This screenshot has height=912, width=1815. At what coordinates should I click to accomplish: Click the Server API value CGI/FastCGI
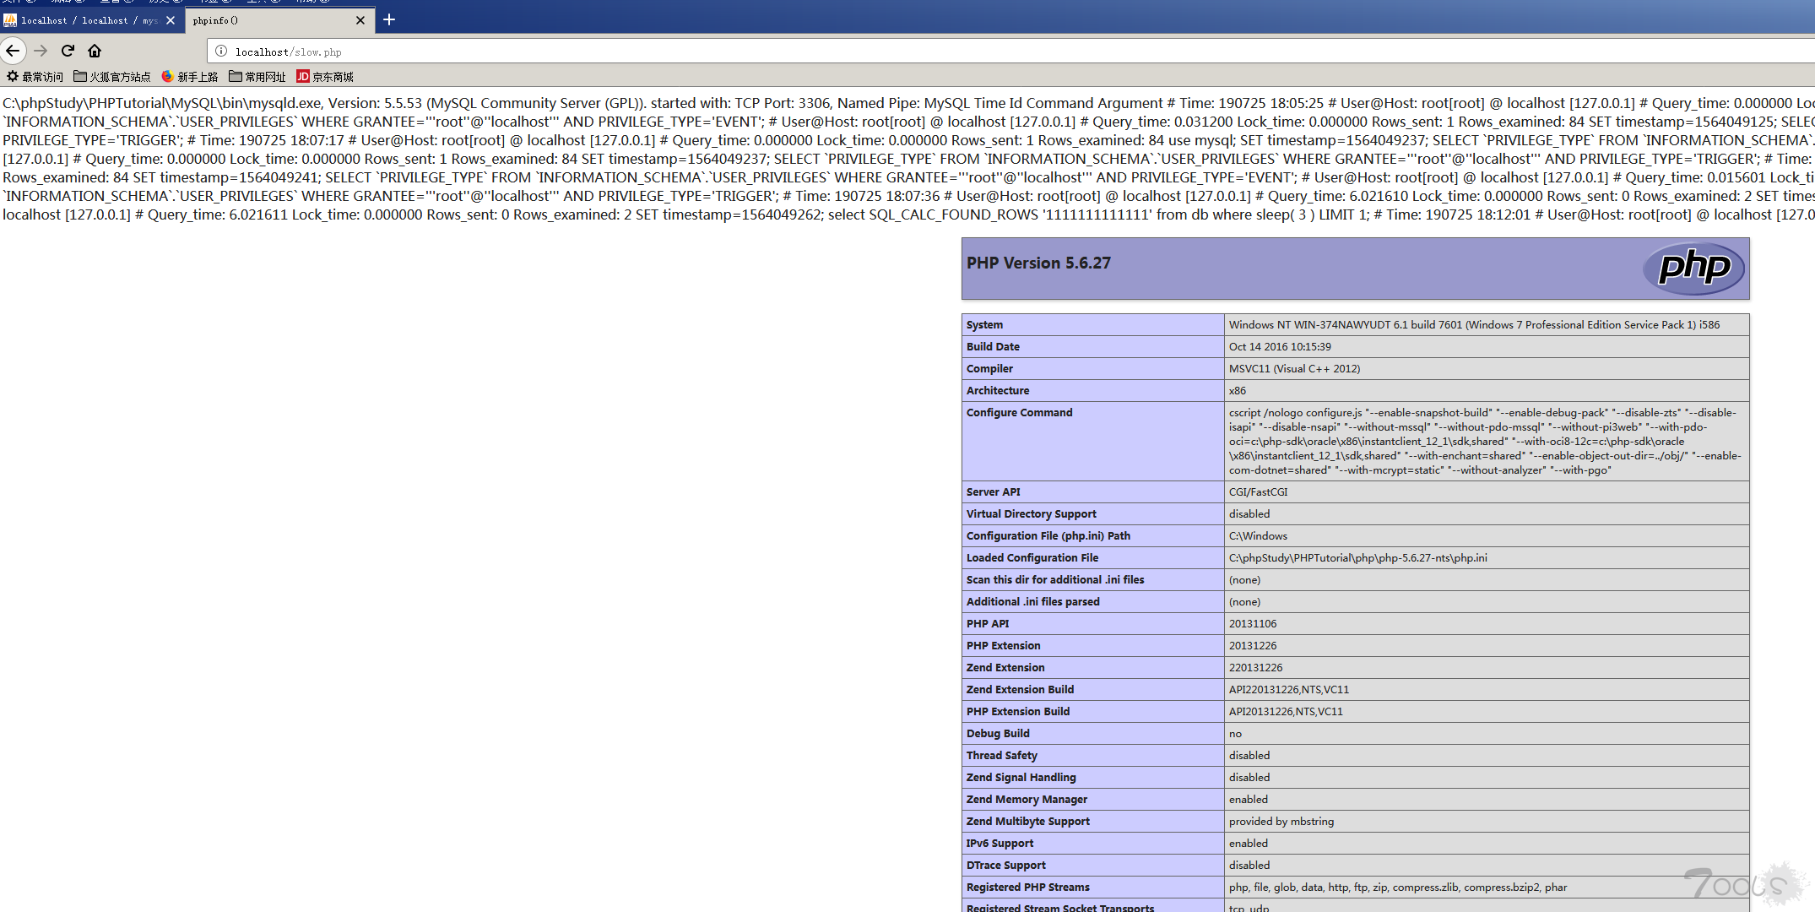coord(1259,492)
